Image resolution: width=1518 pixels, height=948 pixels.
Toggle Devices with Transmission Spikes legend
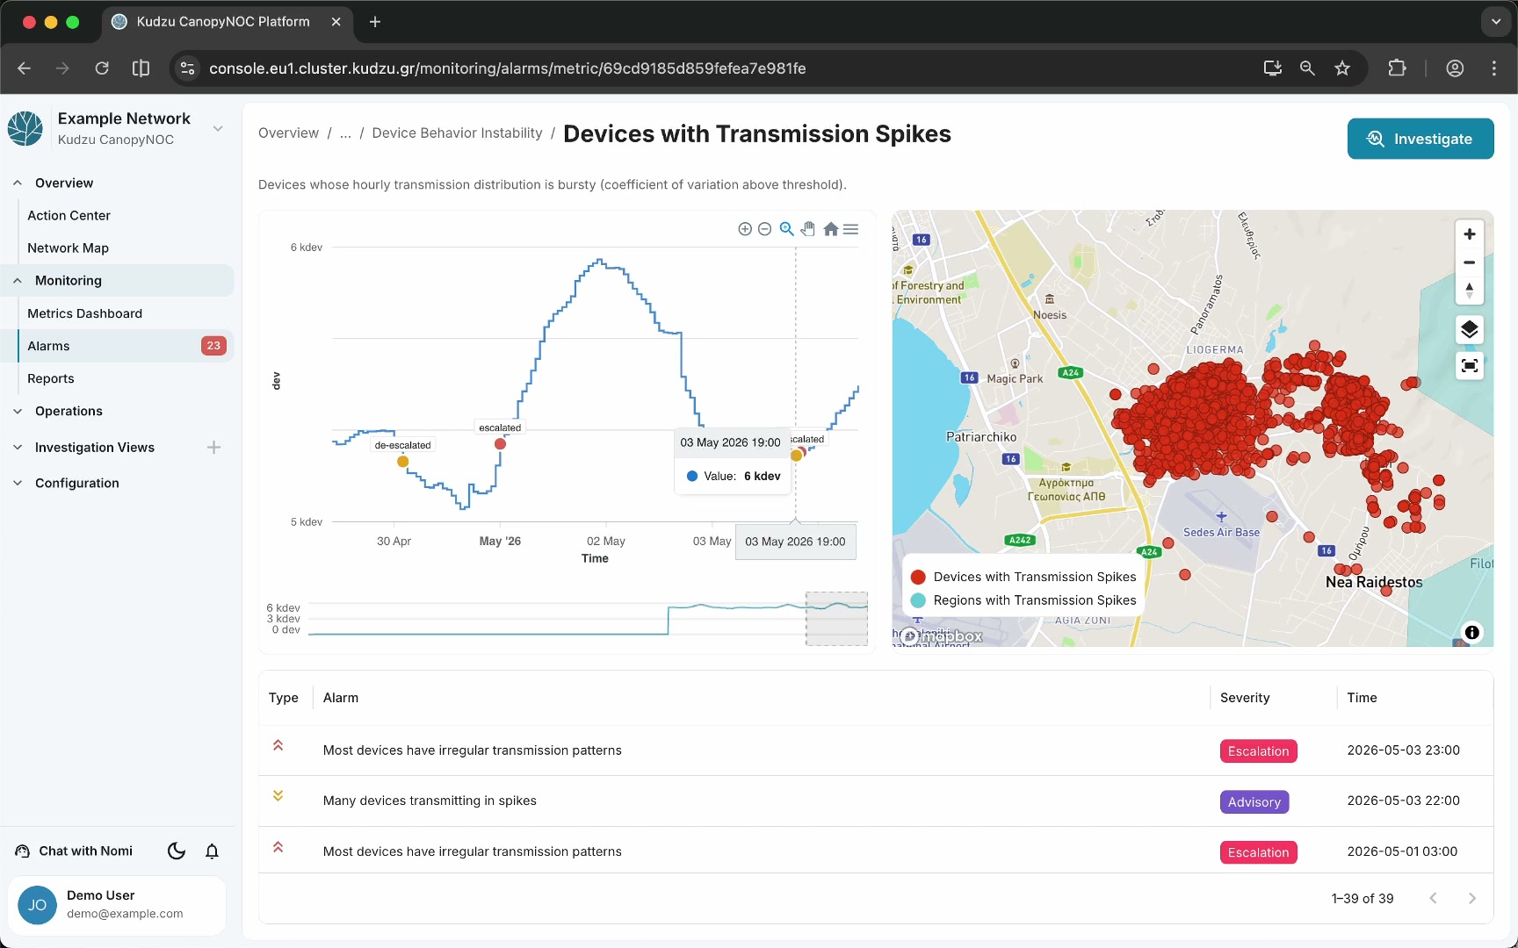click(x=1024, y=577)
